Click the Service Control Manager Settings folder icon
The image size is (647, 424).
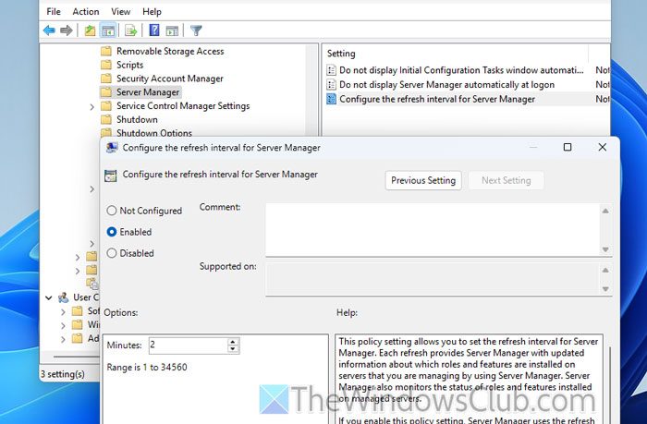click(x=106, y=106)
